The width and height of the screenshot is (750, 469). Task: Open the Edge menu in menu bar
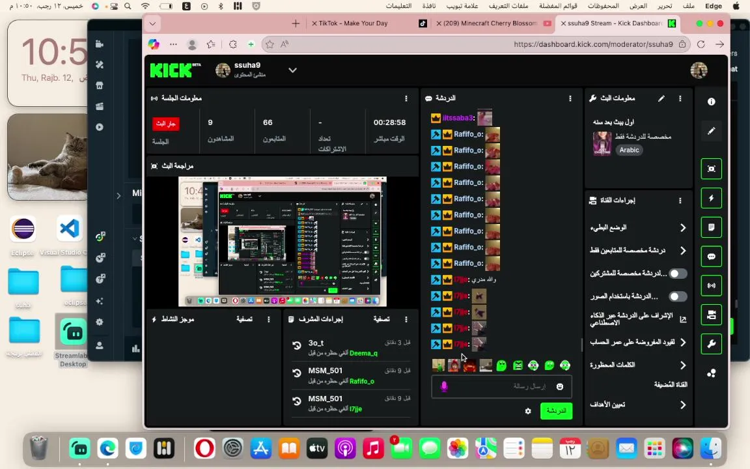click(713, 6)
